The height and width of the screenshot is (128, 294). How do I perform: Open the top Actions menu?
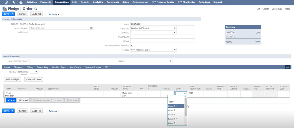pos(54,14)
